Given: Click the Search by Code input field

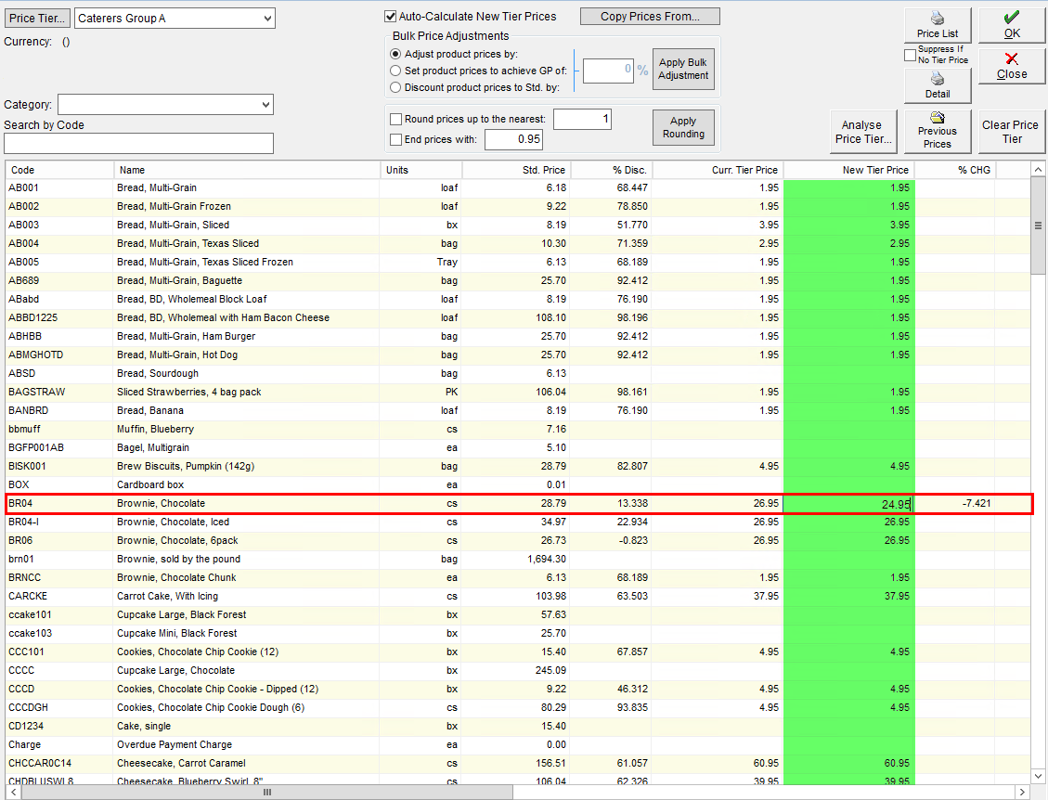Looking at the screenshot, I should point(139,143).
